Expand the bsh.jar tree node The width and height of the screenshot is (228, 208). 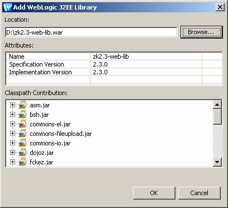pyautogui.click(x=12, y=114)
